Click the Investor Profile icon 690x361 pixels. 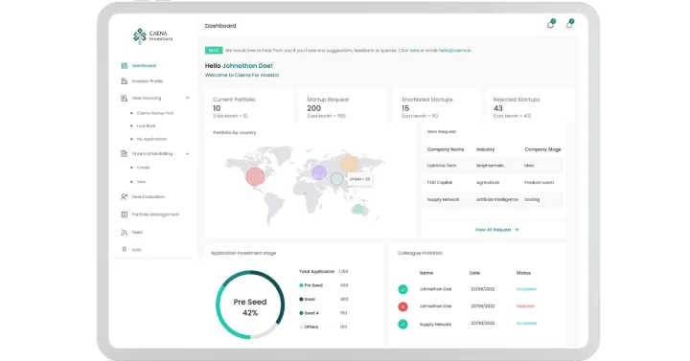pos(124,81)
